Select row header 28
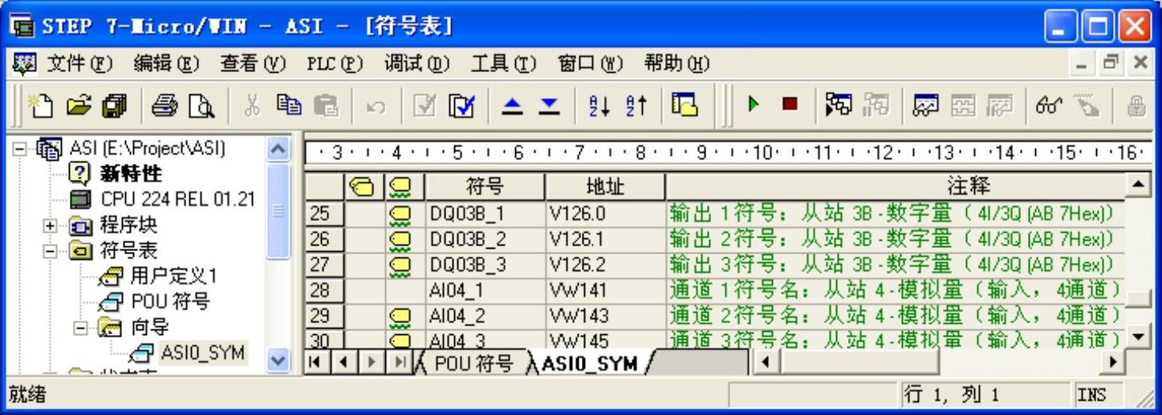The width and height of the screenshot is (1162, 415). pos(324,290)
